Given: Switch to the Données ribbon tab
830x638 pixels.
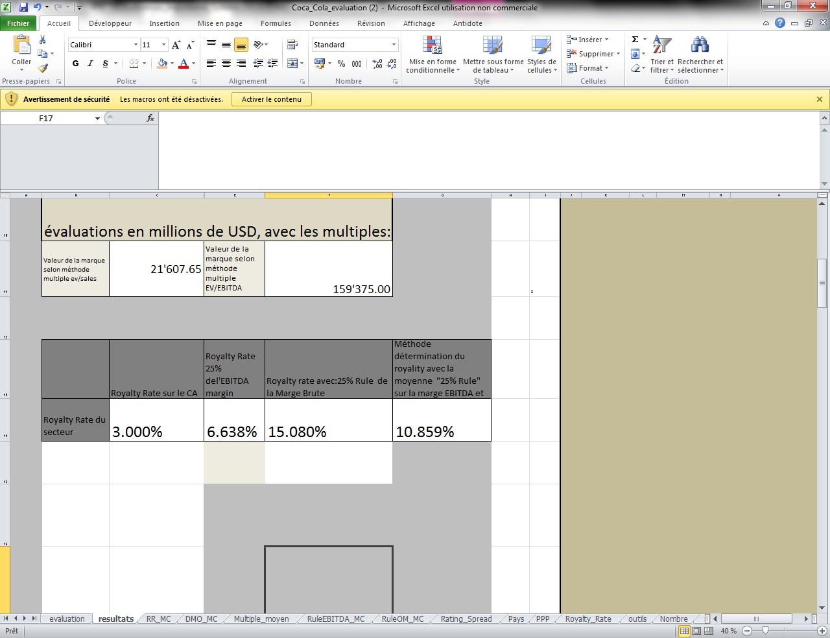Looking at the screenshot, I should coord(324,23).
